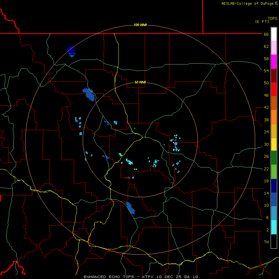
Task: Click the legend value '22'
Action: (x=266, y=169)
